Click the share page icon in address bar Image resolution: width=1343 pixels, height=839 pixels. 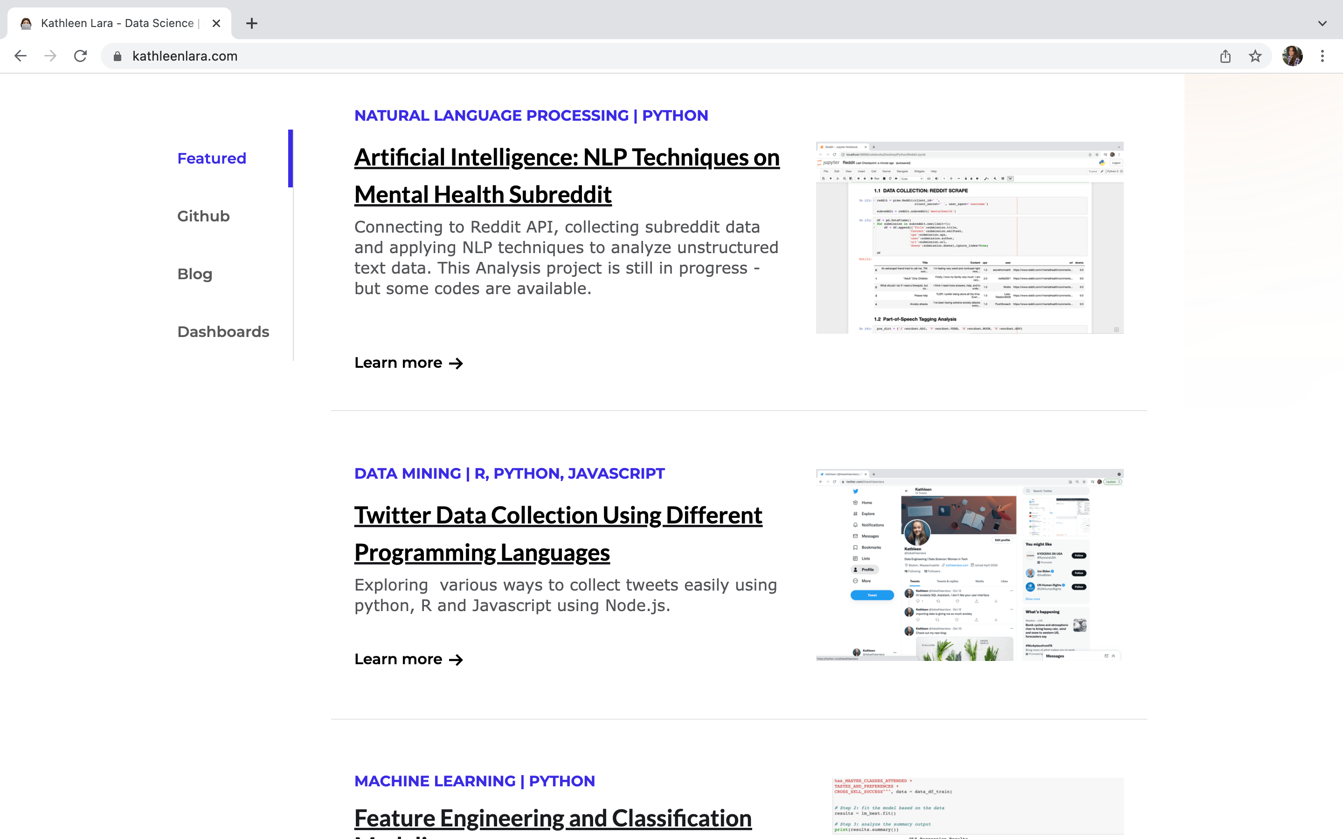1225,56
